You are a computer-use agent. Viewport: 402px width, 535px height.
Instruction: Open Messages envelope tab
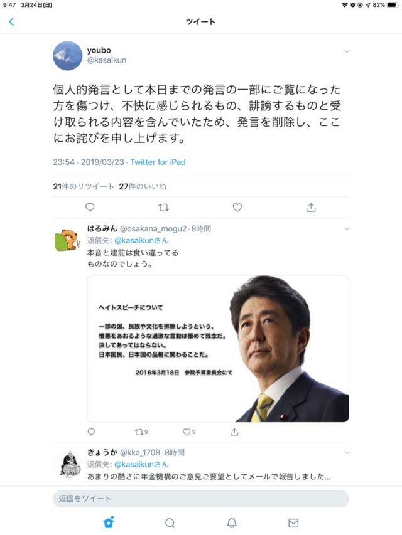click(293, 522)
